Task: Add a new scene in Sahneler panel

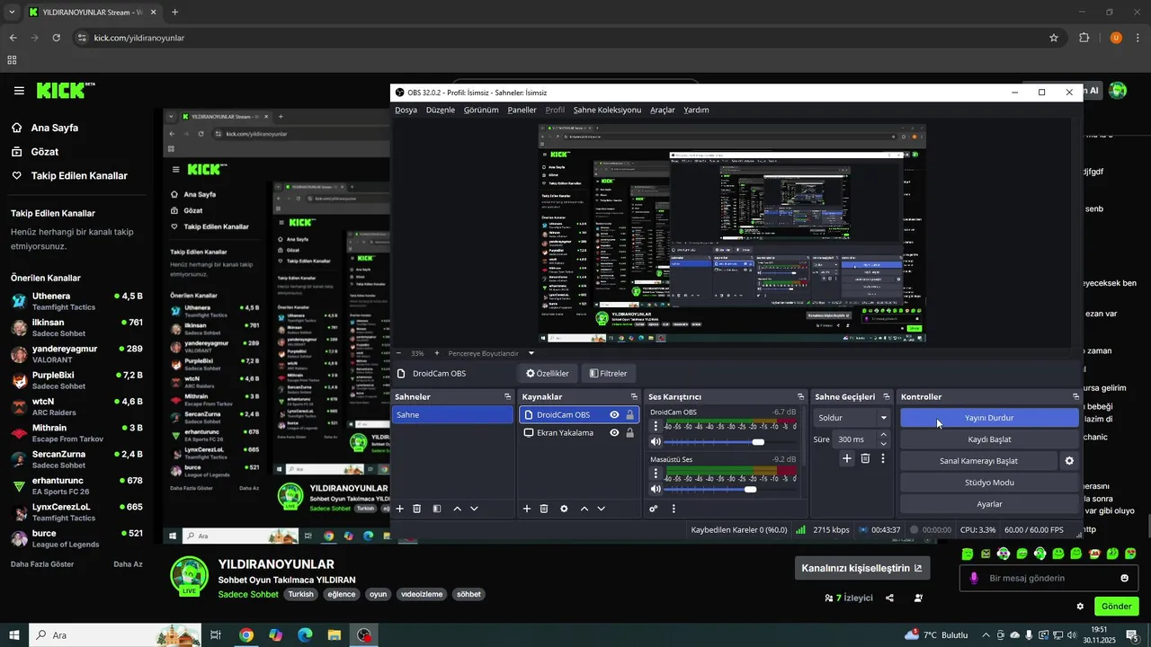Action: (400, 509)
